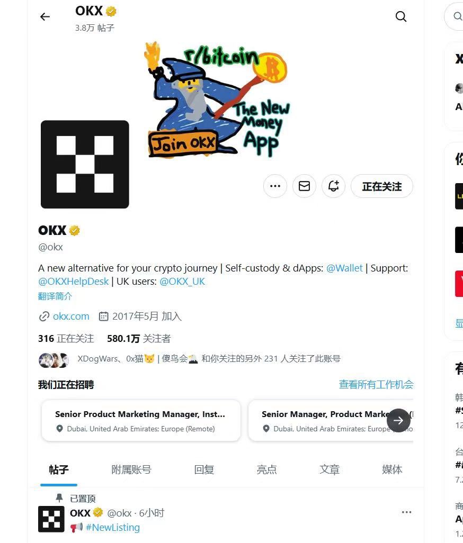Click 查看所有工作机会 jobs link
The image size is (463, 543).
[x=376, y=384]
